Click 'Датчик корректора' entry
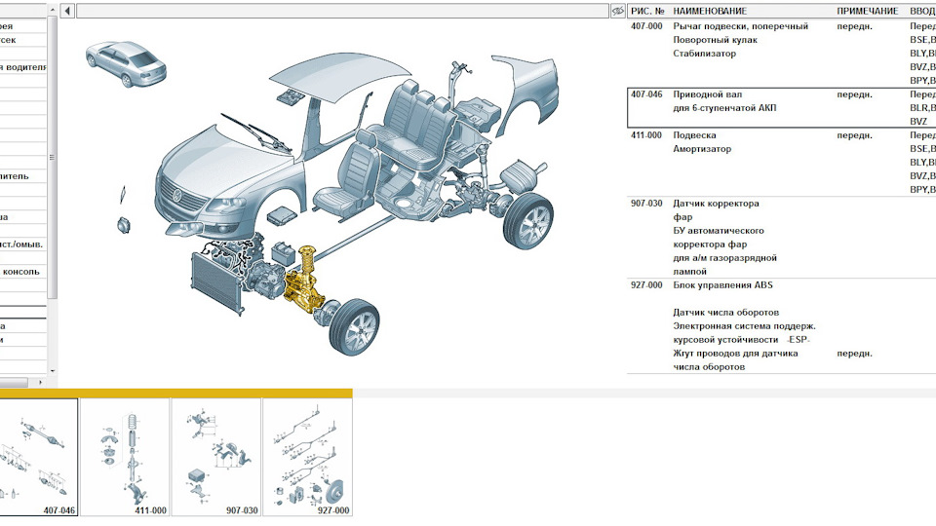936x526 pixels. click(716, 204)
